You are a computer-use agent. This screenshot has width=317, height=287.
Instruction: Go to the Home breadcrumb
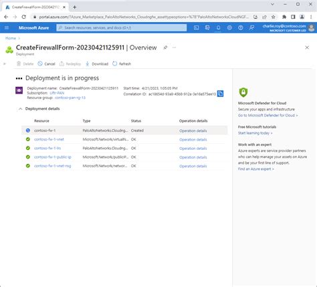[11, 38]
